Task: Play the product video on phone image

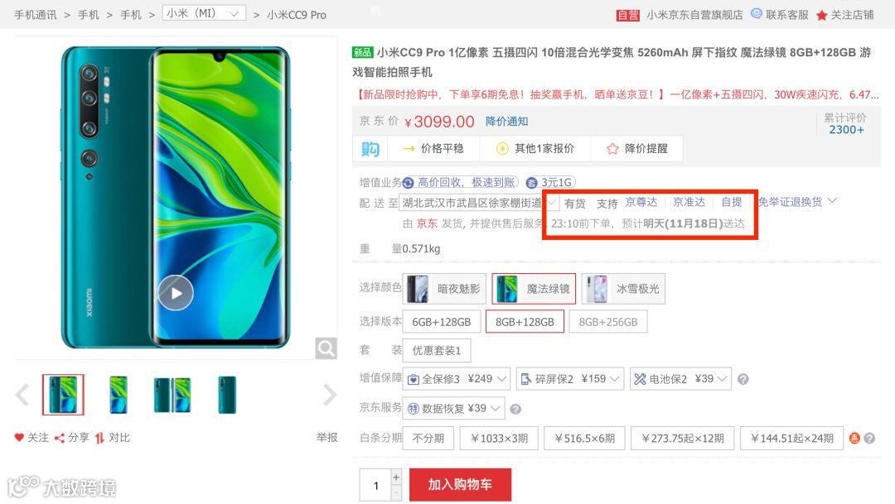Action: (175, 292)
